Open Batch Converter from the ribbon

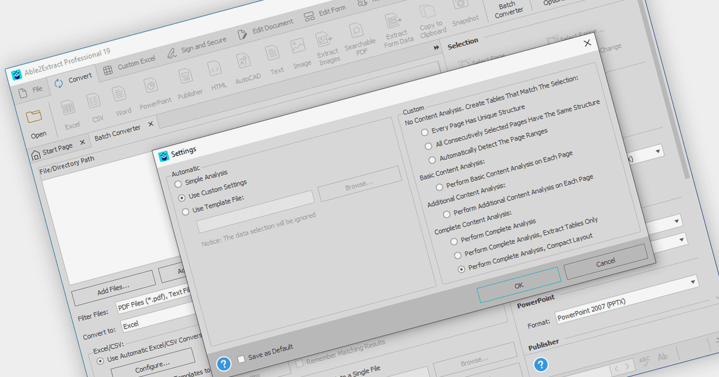pos(509,9)
